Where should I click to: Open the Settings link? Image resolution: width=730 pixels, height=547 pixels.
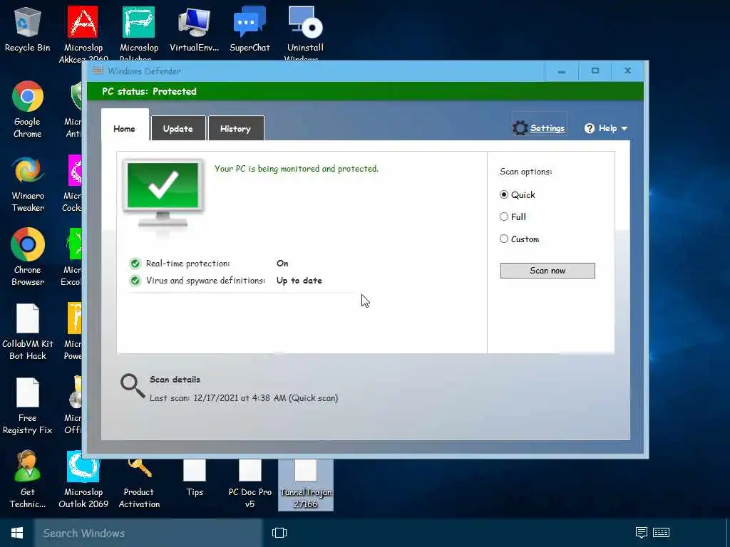(x=547, y=128)
